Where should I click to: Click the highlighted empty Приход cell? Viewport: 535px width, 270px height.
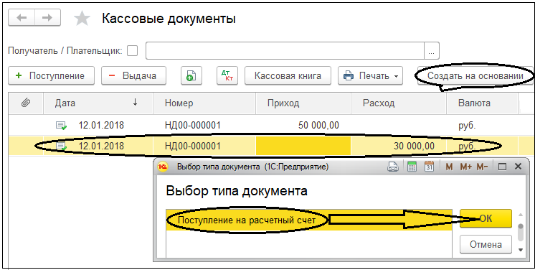[303, 146]
